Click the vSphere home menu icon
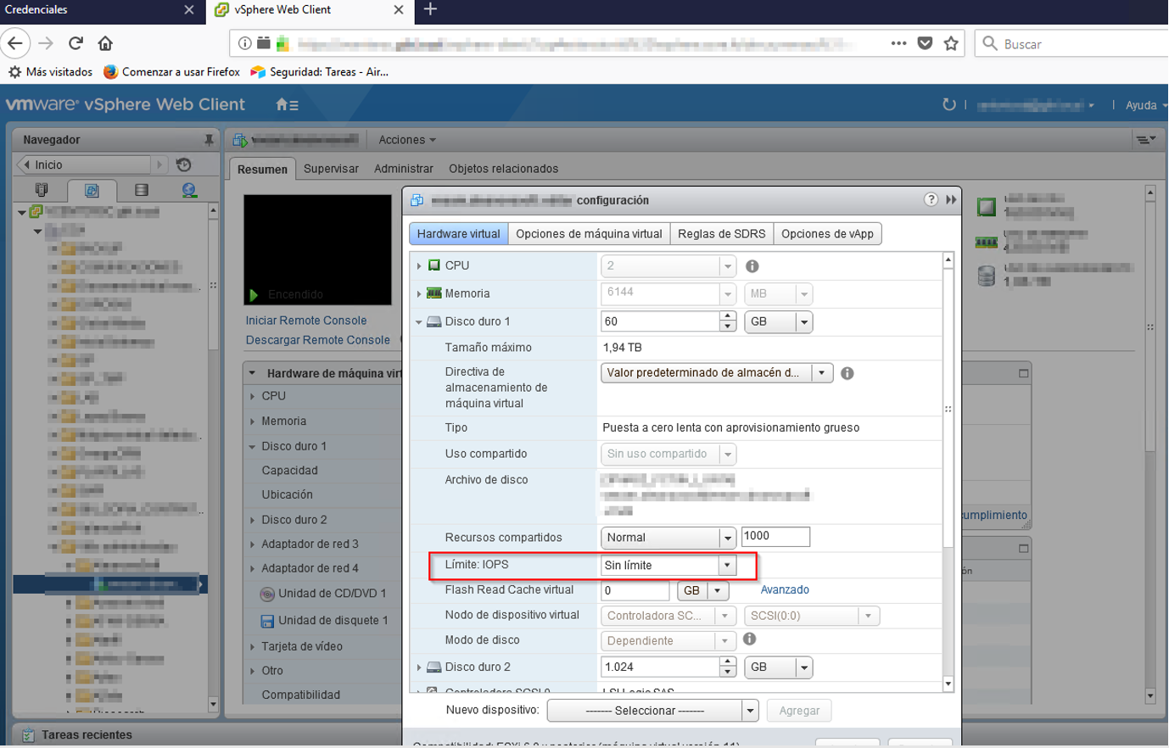Screen dimensions: 1169x748 (x=286, y=105)
